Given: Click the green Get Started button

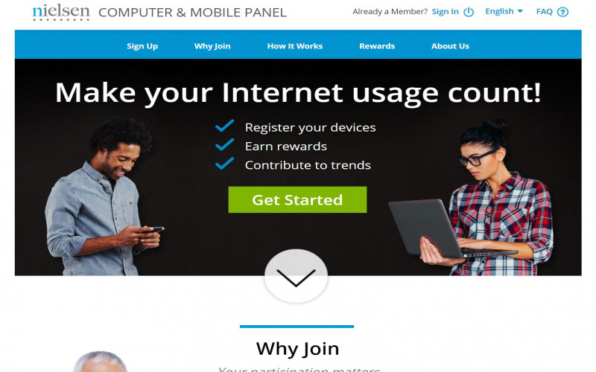Looking at the screenshot, I should pos(297,199).
